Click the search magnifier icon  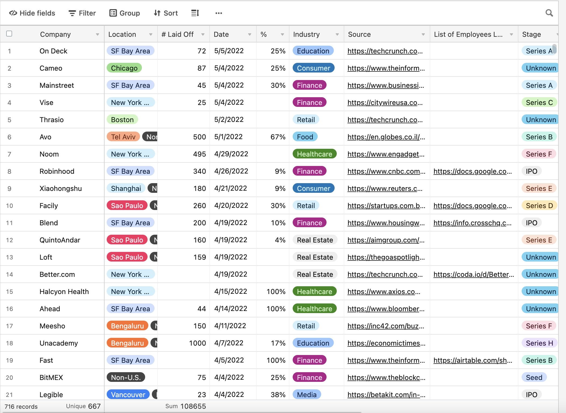pyautogui.click(x=549, y=13)
